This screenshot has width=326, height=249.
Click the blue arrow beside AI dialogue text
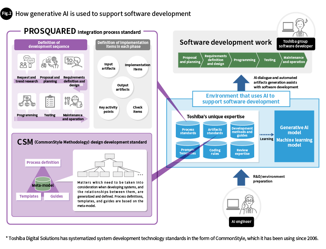coord(241,82)
